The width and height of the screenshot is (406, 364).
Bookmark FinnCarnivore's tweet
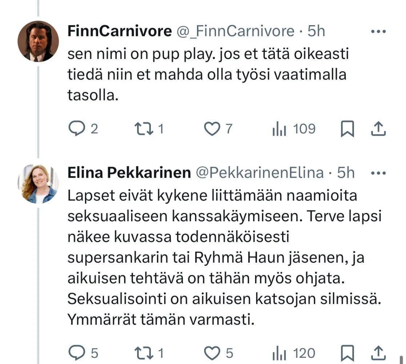pos(347,129)
